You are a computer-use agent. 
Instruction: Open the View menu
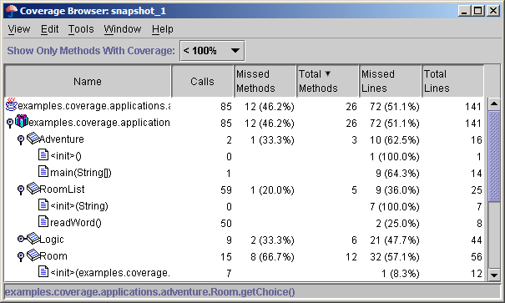click(x=19, y=29)
